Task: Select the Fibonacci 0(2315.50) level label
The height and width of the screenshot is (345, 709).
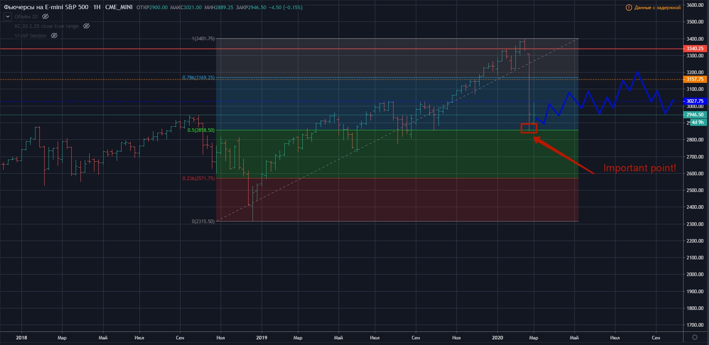Action: click(x=203, y=222)
